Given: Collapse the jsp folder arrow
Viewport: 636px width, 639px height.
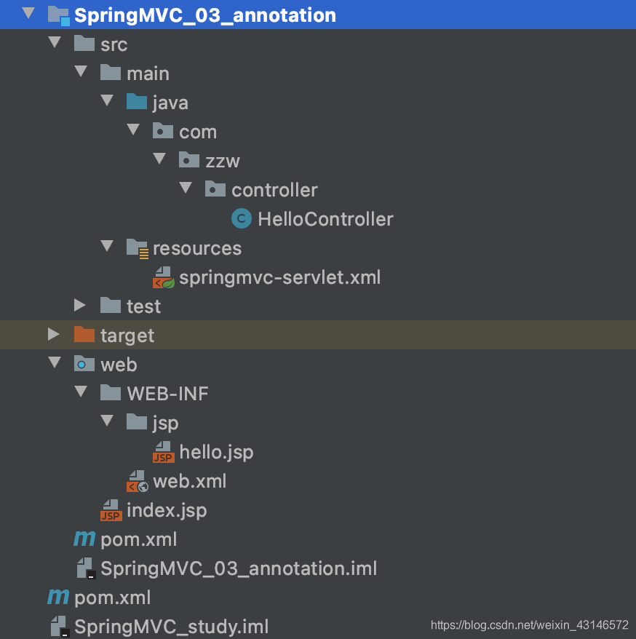Looking at the screenshot, I should [x=107, y=421].
